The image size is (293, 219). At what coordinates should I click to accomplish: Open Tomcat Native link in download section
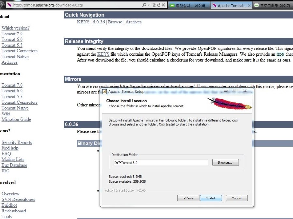15,57
